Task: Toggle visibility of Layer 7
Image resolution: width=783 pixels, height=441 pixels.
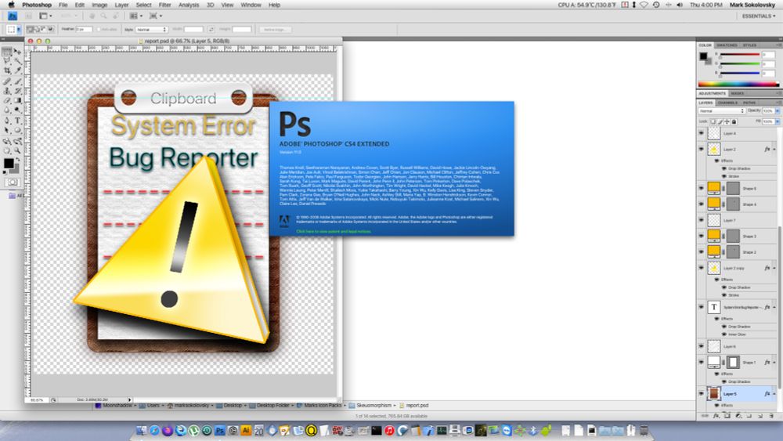Action: pyautogui.click(x=701, y=220)
